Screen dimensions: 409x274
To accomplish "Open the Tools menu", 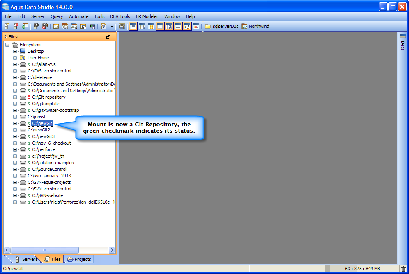I will (x=99, y=16).
